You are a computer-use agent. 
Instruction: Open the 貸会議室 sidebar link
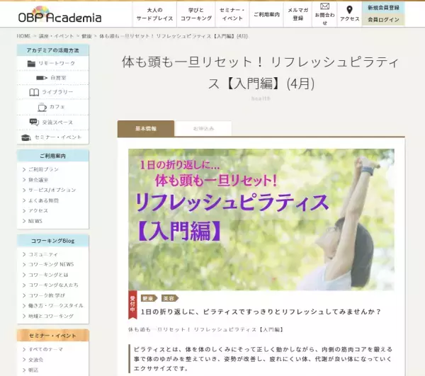38,180
